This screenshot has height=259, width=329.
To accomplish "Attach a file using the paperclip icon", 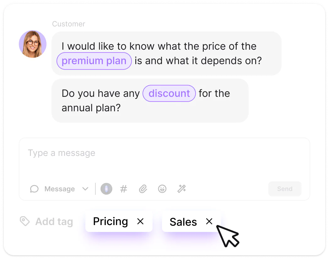I will [143, 189].
